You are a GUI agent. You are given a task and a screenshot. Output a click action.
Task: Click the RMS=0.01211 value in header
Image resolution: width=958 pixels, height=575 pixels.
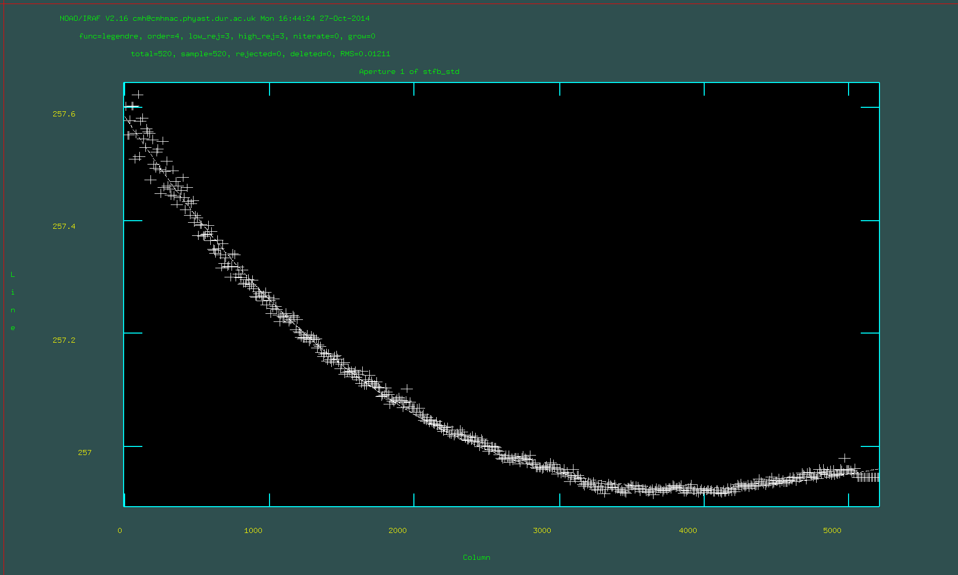click(365, 54)
